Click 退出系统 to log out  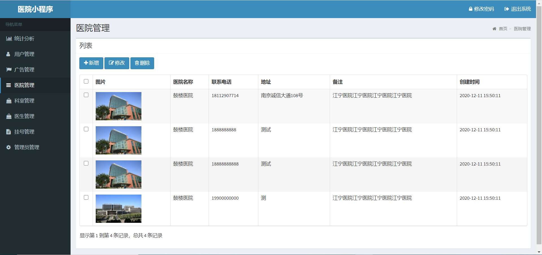(518, 9)
